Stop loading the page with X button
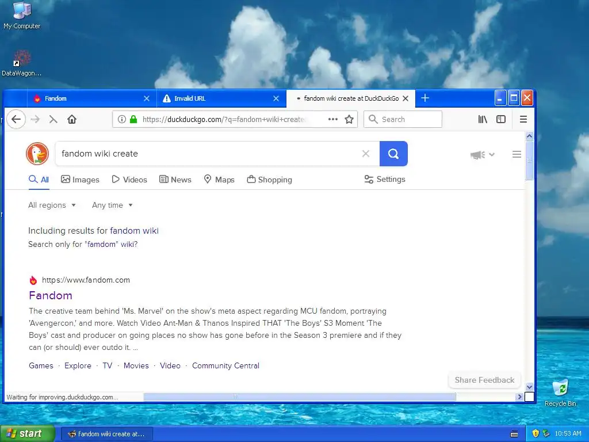The image size is (589, 442). 53,120
